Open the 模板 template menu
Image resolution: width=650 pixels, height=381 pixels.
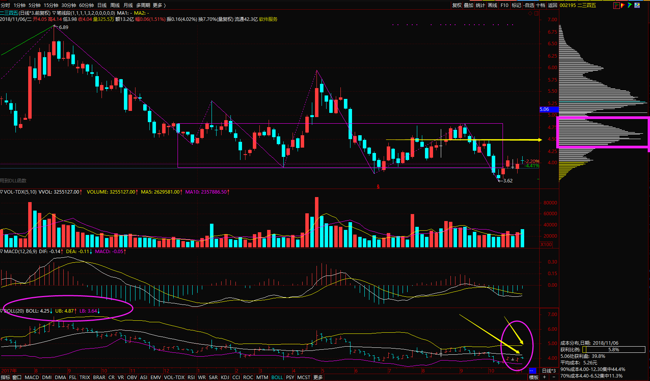534,377
